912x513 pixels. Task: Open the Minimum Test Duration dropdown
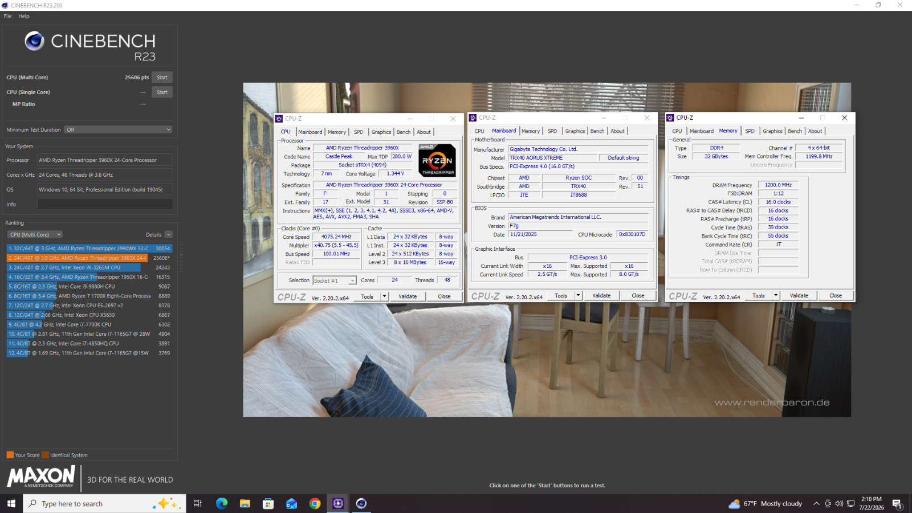(118, 129)
